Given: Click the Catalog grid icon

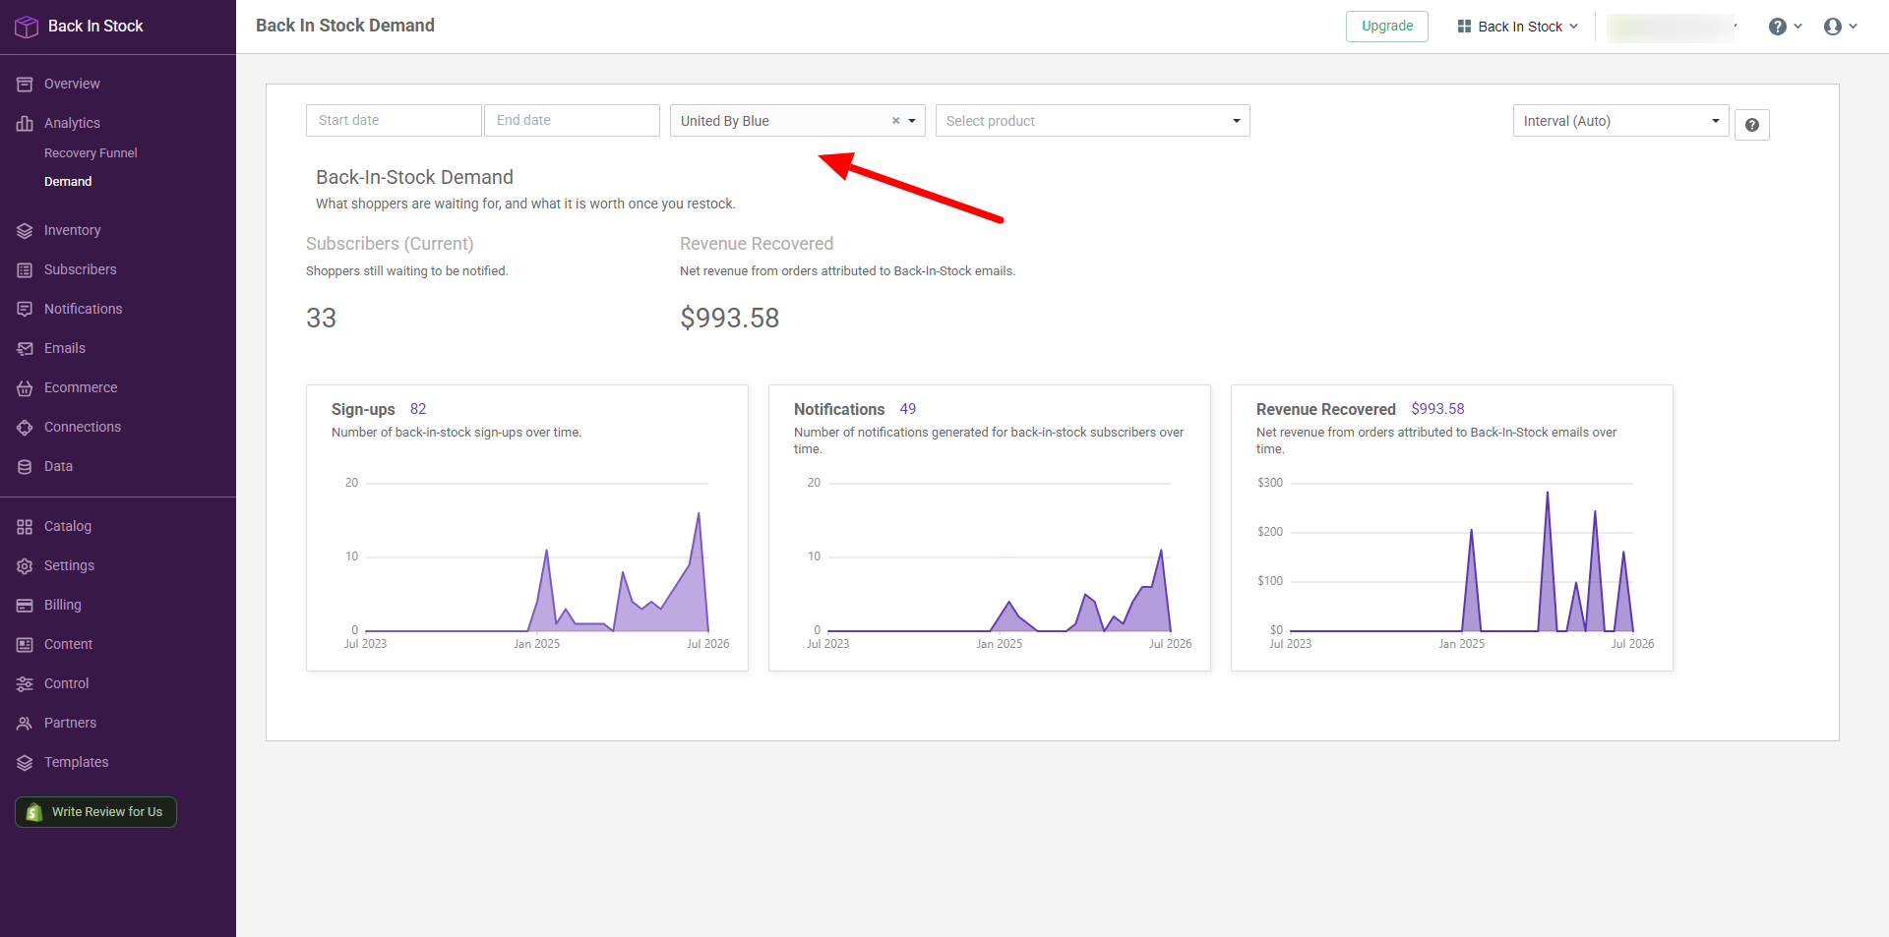Looking at the screenshot, I should pos(25,527).
